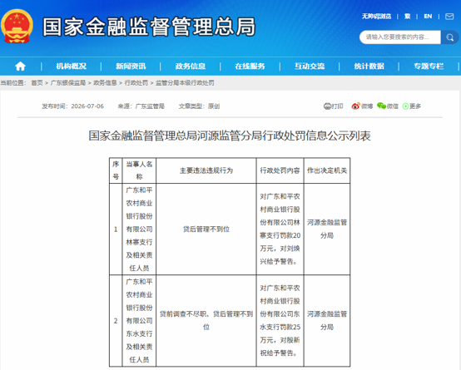Click the 作出决定机关 column header
The height and width of the screenshot is (370, 461).
pos(327,170)
